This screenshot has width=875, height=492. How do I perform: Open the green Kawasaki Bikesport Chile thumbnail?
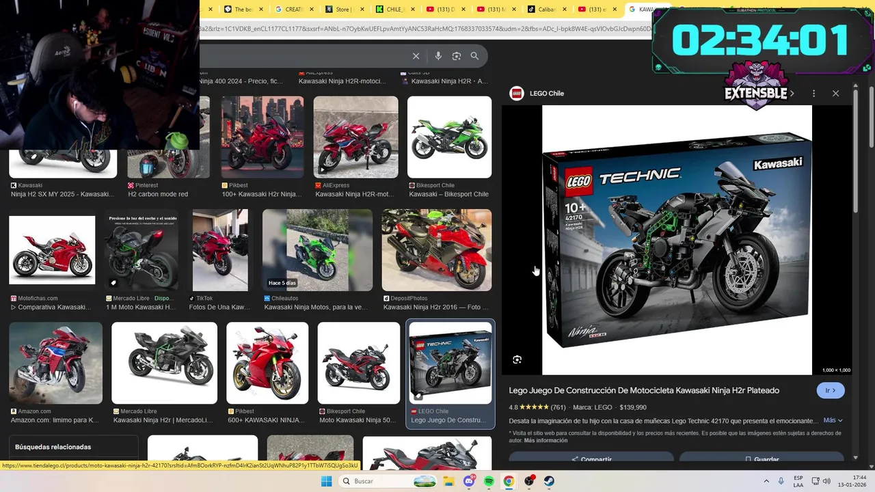pos(449,137)
